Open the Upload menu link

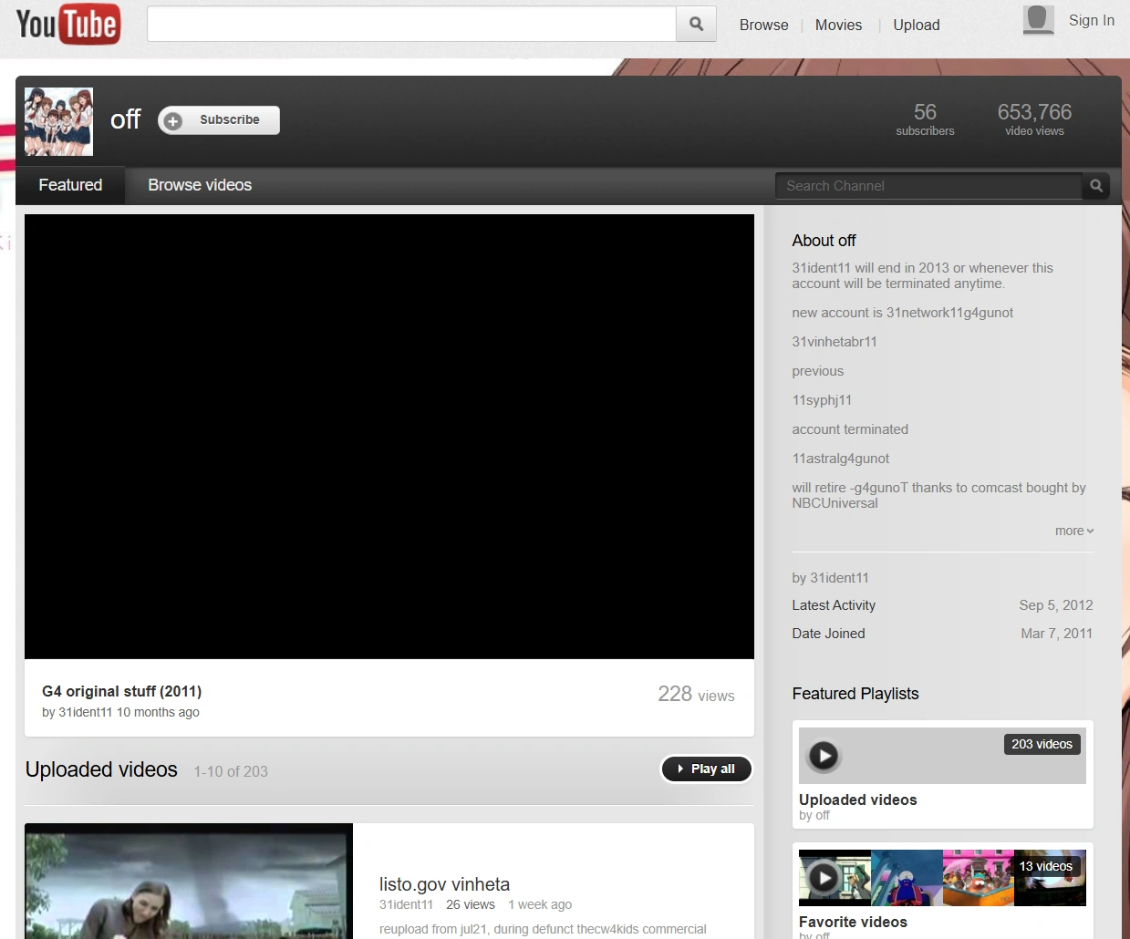[x=916, y=25]
